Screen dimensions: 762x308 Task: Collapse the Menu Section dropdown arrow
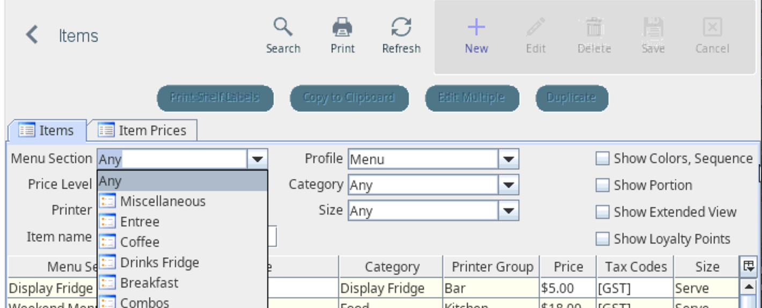[257, 159]
